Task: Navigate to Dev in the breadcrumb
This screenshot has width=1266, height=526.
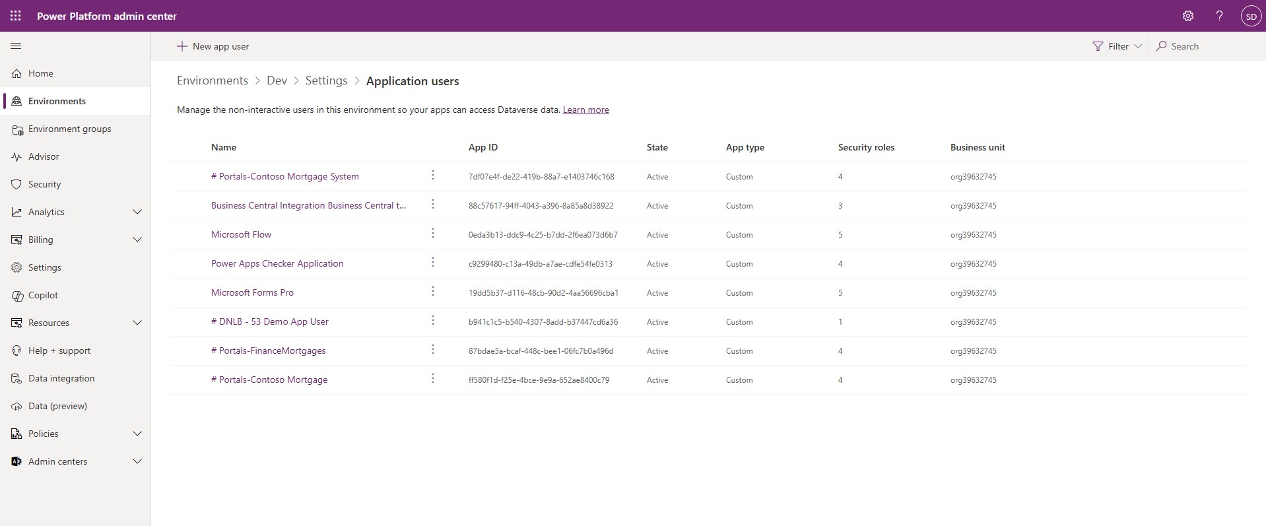Action: (277, 81)
